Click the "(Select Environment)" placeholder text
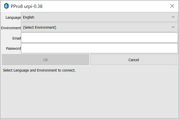Image resolution: width=179 pixels, height=119 pixels. point(40,27)
